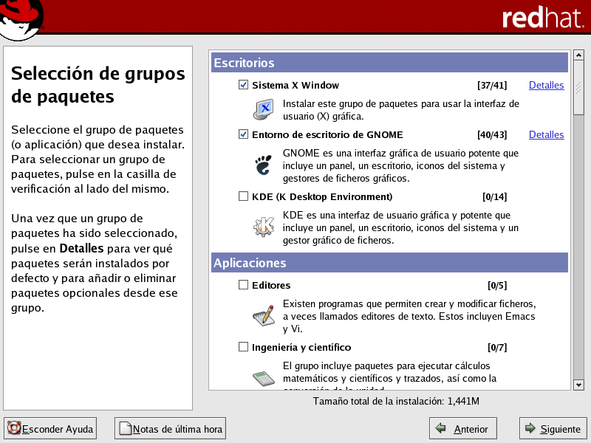Open Detalles for Sistema X Window
The height and width of the screenshot is (443, 591).
[546, 85]
